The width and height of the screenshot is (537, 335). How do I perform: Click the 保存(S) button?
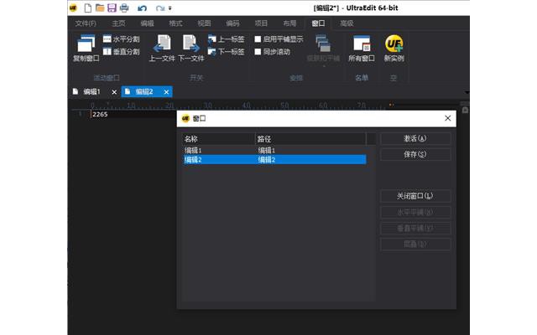(x=415, y=154)
